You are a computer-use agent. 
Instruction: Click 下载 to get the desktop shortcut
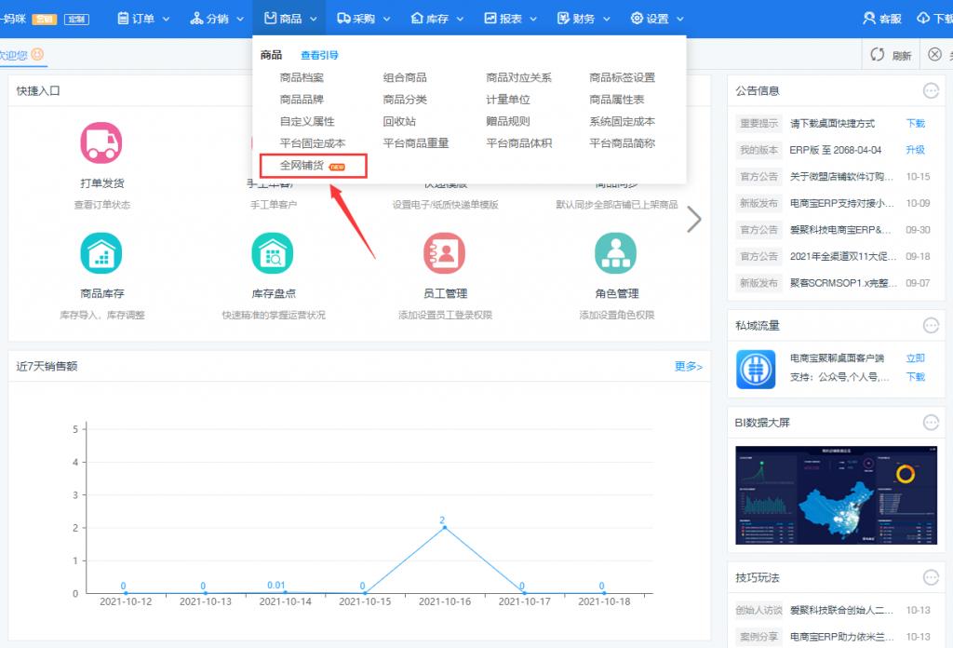916,123
